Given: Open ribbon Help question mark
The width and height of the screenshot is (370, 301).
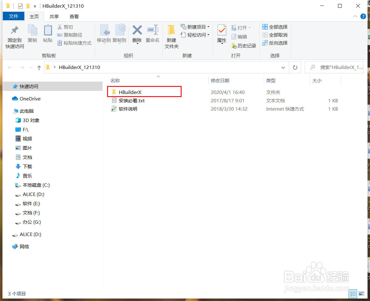Looking at the screenshot, I should [363, 17].
